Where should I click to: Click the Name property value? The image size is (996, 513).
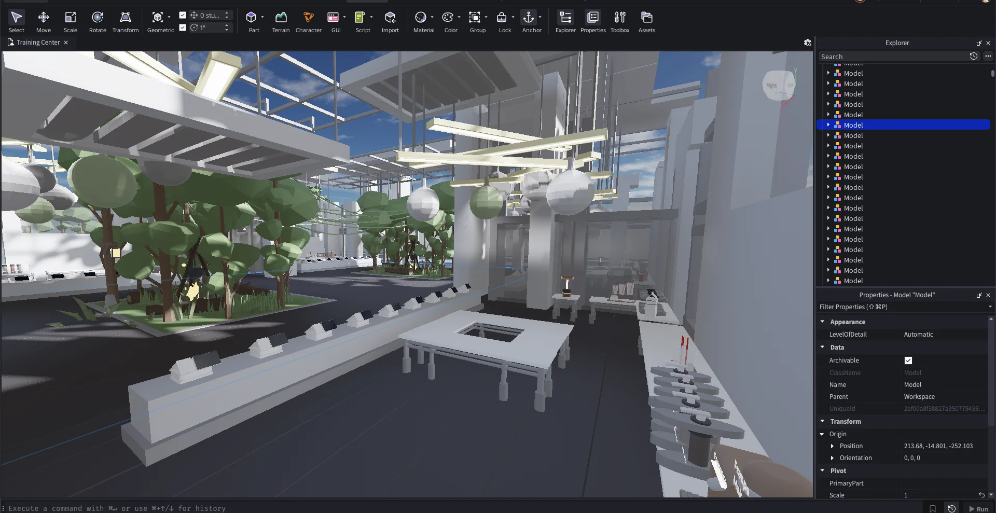coord(945,385)
